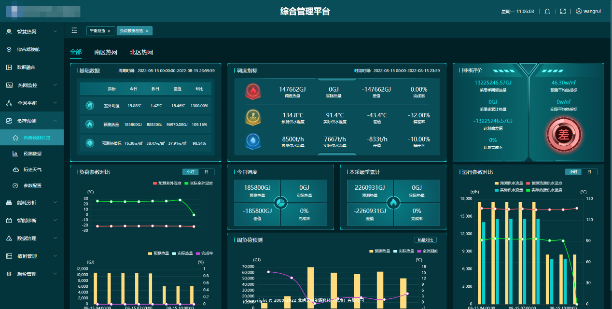Click the yellow thermometer 预测供水温度 badge
The width and height of the screenshot is (612, 309).
pos(252,117)
